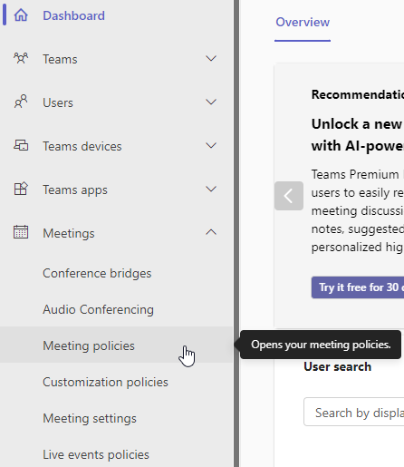404x467 pixels.
Task: Expand the Teams devices chevron
Action: tap(211, 145)
